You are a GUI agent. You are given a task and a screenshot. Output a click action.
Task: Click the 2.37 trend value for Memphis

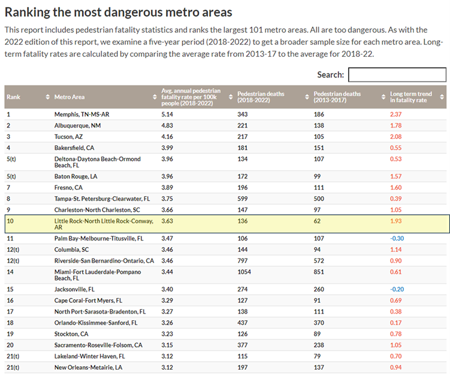395,114
